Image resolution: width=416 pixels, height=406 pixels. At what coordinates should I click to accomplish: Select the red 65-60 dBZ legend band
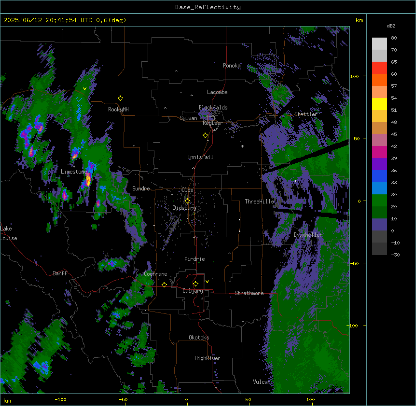click(x=379, y=68)
